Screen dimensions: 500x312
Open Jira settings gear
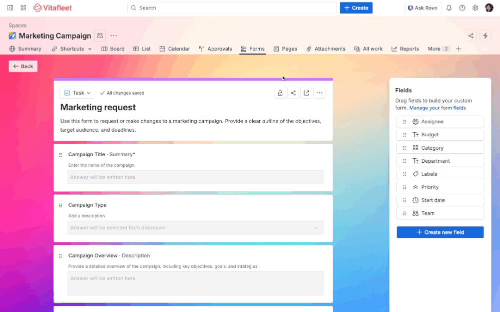pos(475,8)
